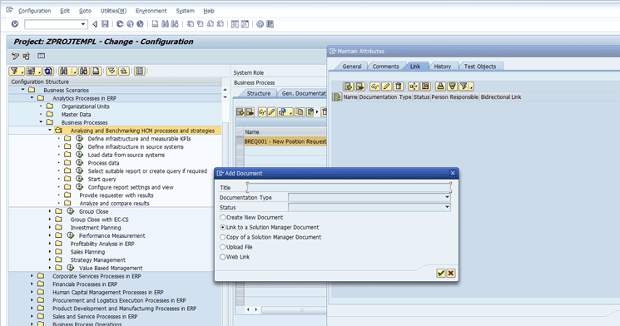The width and height of the screenshot is (620, 326).
Task: Select Strategy Management tree item
Action: 98,260
